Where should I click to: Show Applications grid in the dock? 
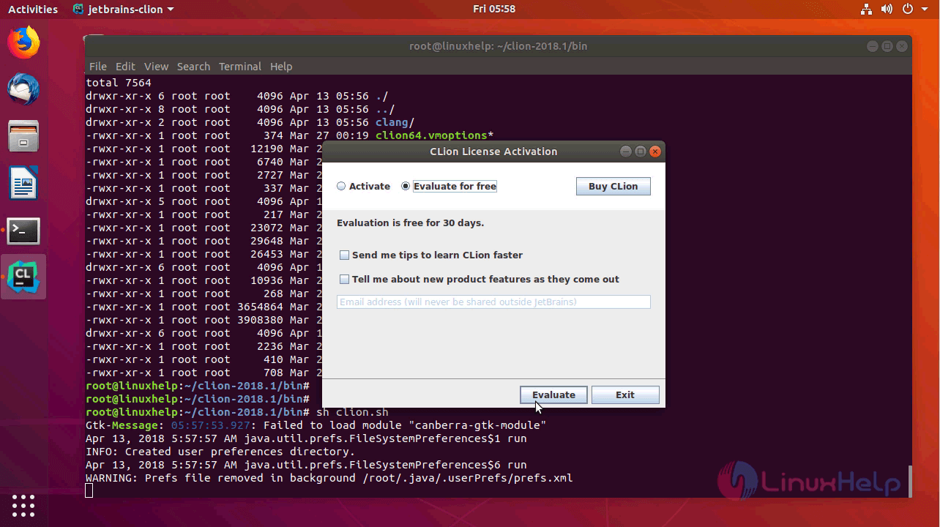click(23, 506)
